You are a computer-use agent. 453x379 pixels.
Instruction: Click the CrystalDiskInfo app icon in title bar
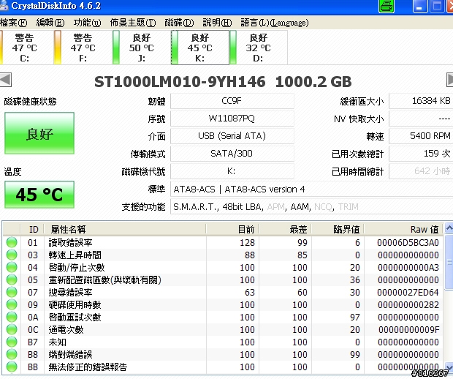[x=4, y=6]
